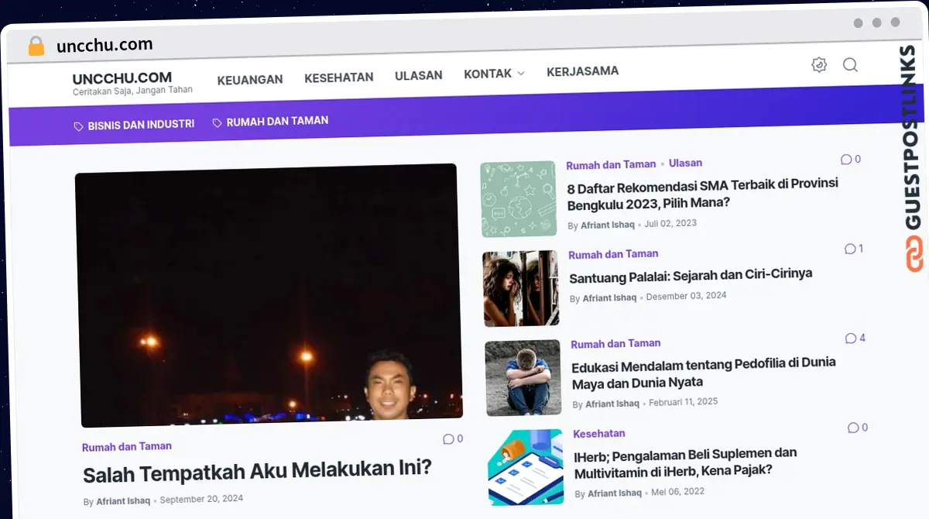Click the UNCCHU.COM site logo
The image size is (929, 519).
[x=122, y=78]
